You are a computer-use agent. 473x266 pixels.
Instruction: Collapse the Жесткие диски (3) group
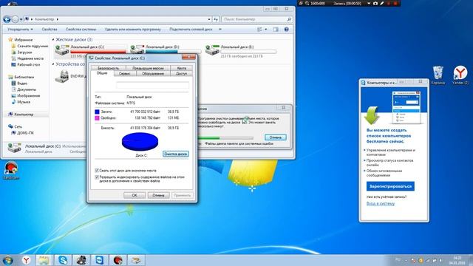point(53,39)
